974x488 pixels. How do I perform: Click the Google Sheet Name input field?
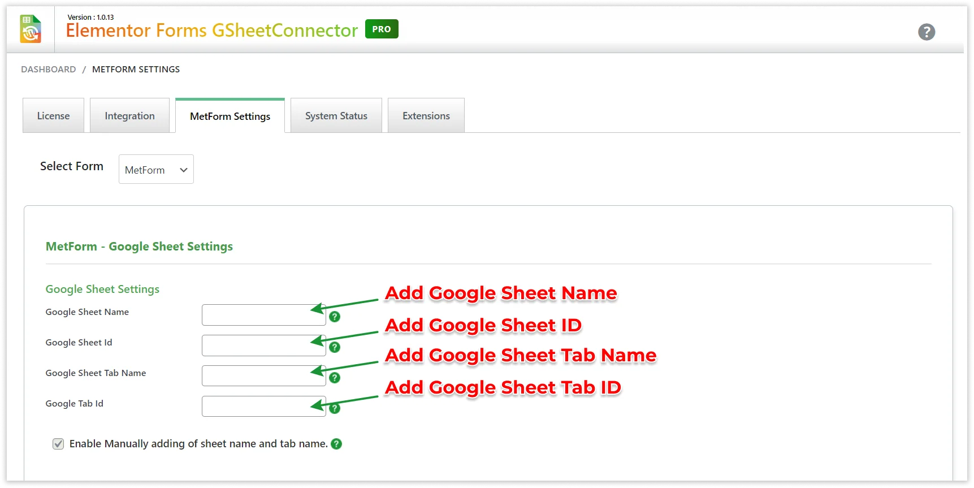(x=257, y=315)
